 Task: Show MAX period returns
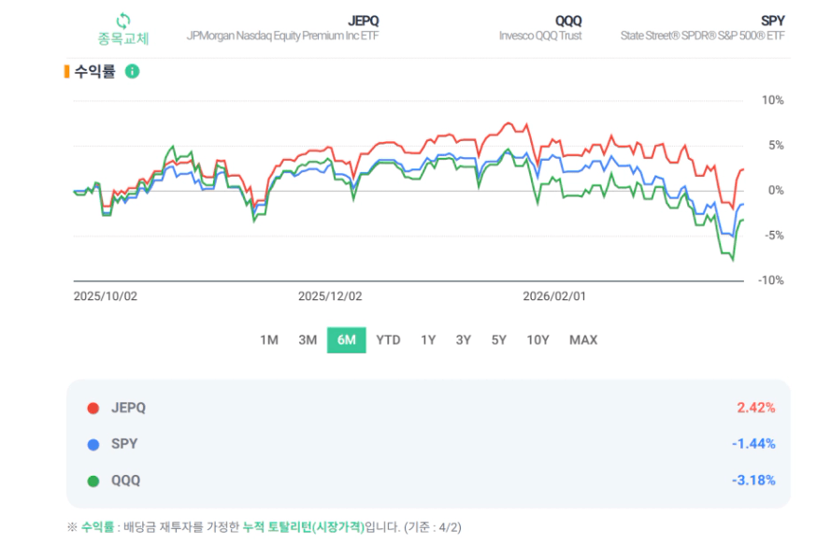583,339
